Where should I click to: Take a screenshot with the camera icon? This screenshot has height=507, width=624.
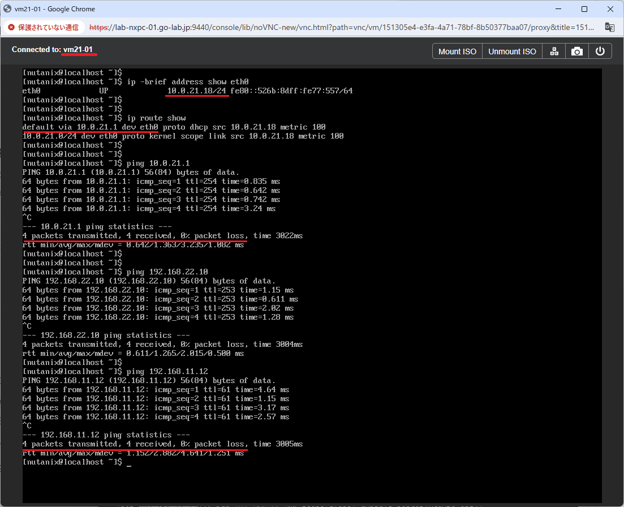(576, 51)
